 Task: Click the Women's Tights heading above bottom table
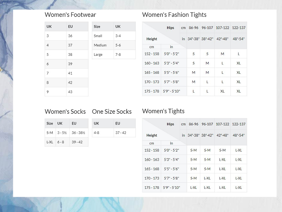click(163, 111)
